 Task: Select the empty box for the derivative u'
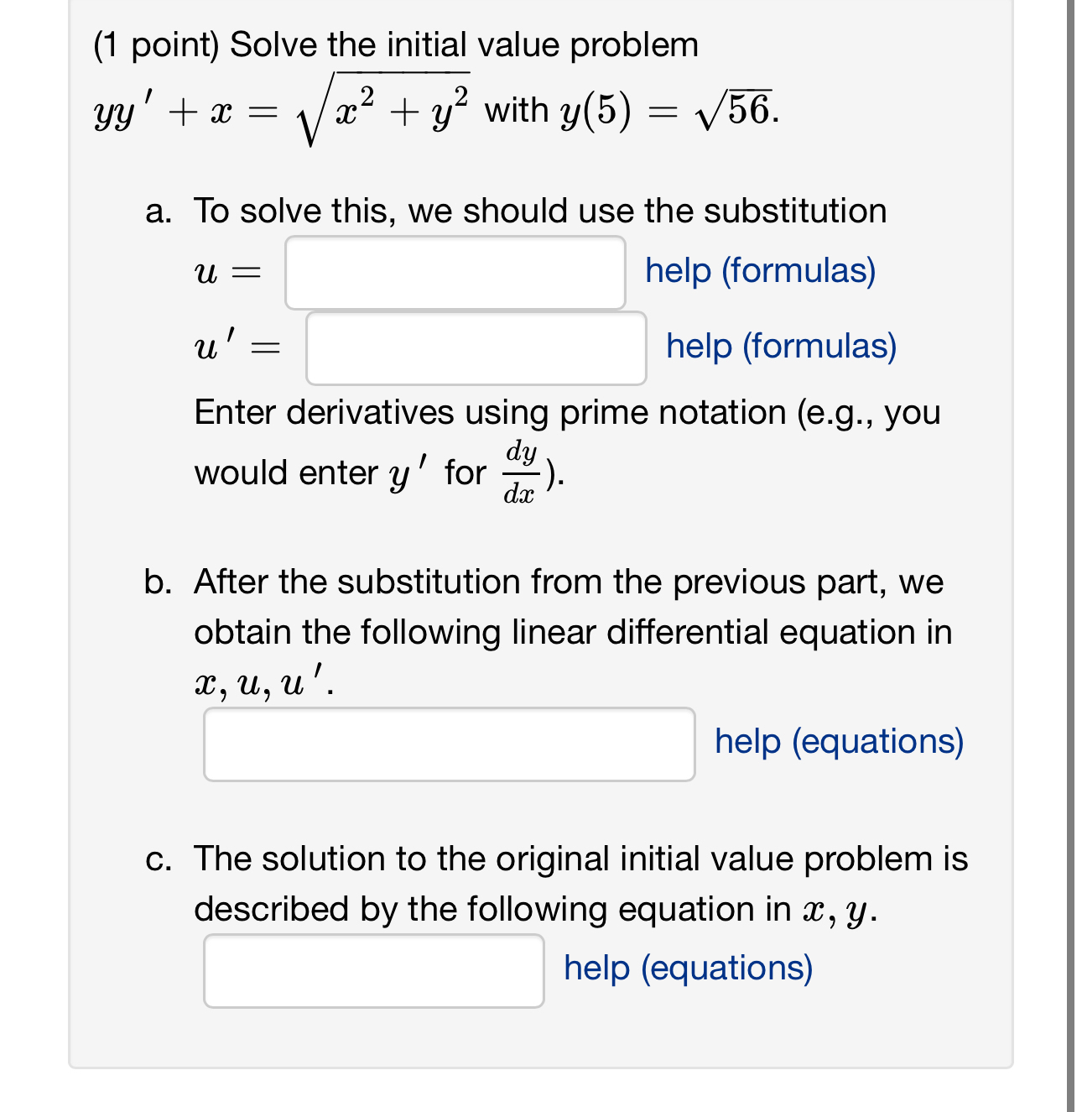tap(475, 347)
